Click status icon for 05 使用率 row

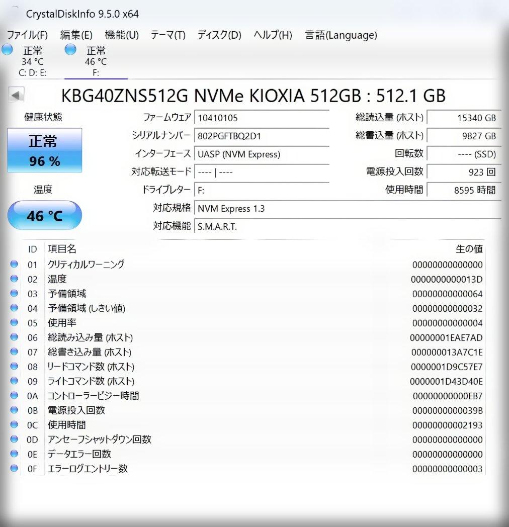click(x=14, y=322)
